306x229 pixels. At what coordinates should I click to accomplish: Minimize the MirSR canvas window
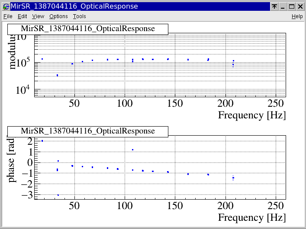click(x=283, y=6)
